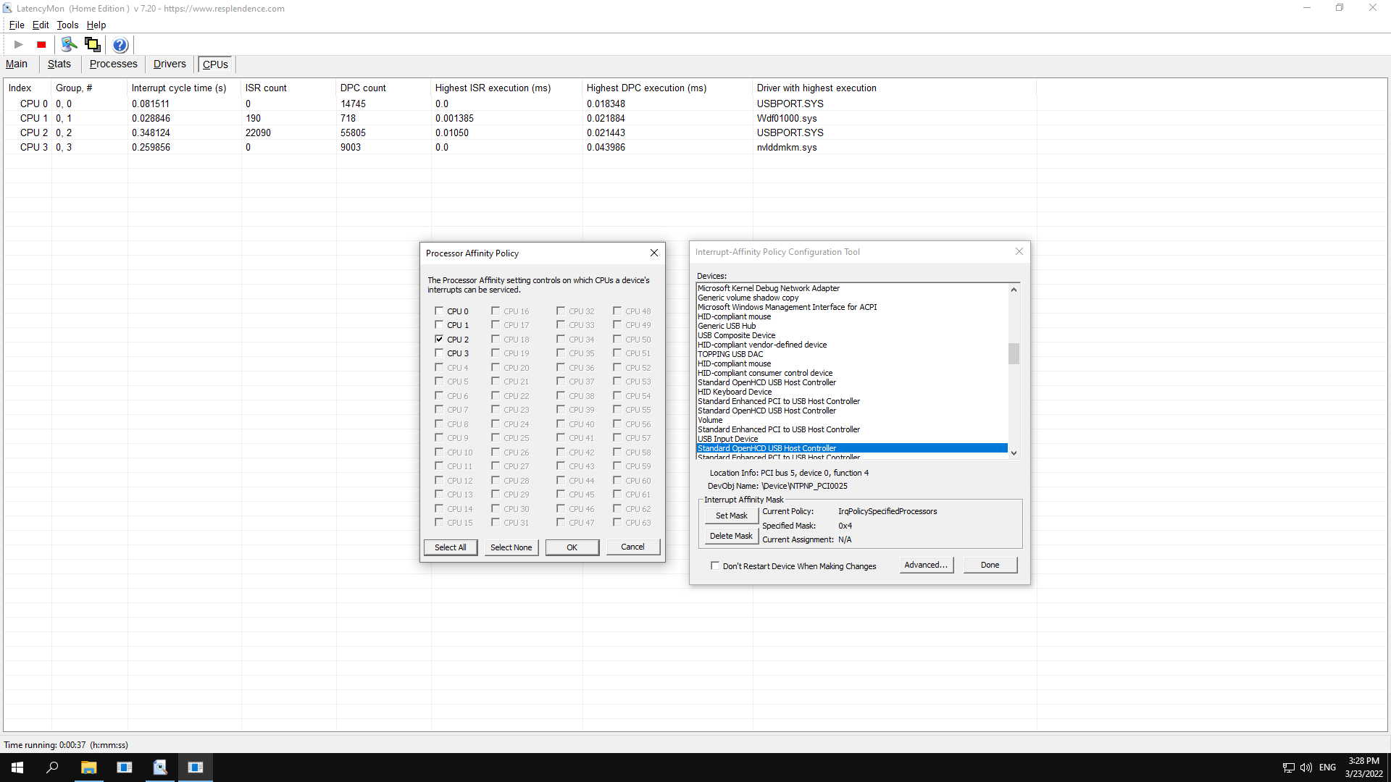
Task: Confirm affinity policy with OK
Action: click(x=572, y=547)
